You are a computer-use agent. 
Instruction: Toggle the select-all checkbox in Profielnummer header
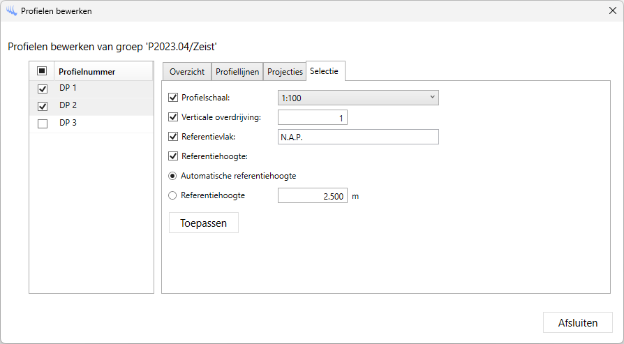tap(42, 71)
